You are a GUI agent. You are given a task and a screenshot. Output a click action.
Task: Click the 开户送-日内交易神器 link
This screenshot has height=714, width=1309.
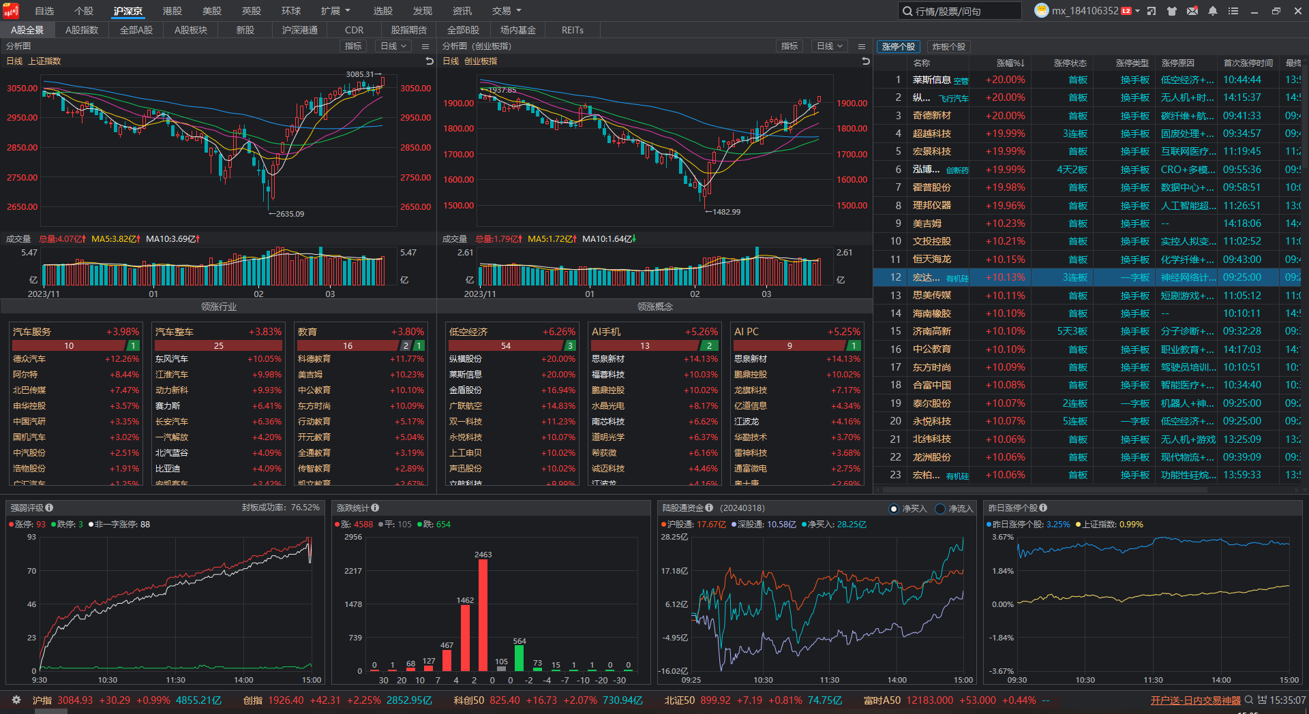(x=1196, y=700)
